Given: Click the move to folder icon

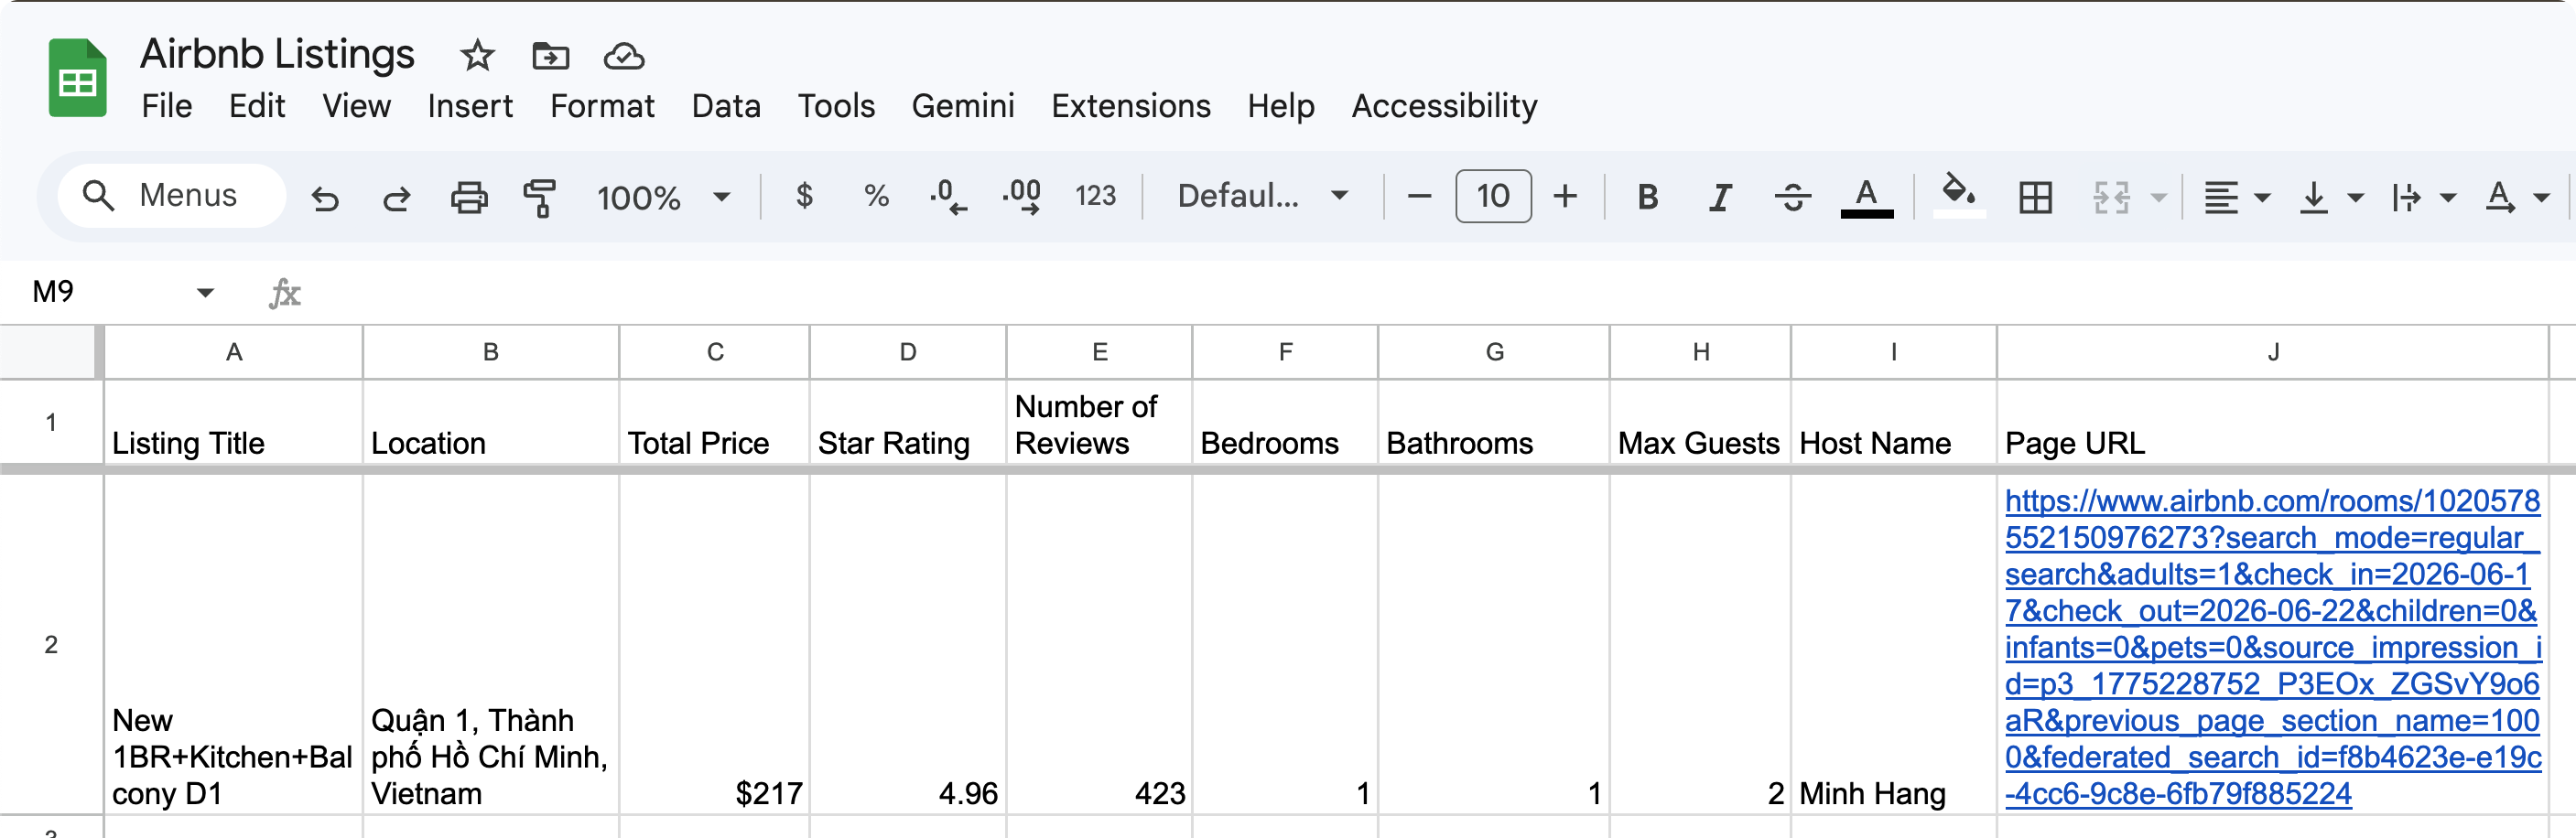Looking at the screenshot, I should click(x=550, y=56).
